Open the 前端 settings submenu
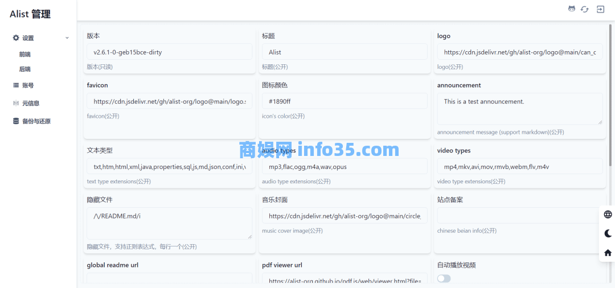The height and width of the screenshot is (288, 615). point(25,55)
